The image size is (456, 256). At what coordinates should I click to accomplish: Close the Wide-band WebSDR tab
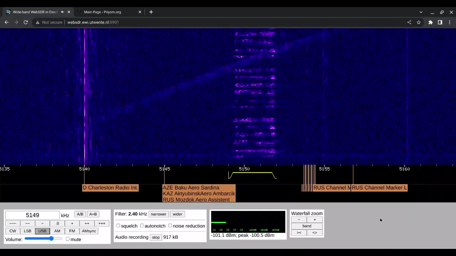point(69,12)
